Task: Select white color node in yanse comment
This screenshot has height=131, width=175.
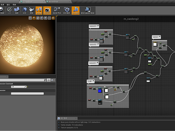Action: point(155,44)
